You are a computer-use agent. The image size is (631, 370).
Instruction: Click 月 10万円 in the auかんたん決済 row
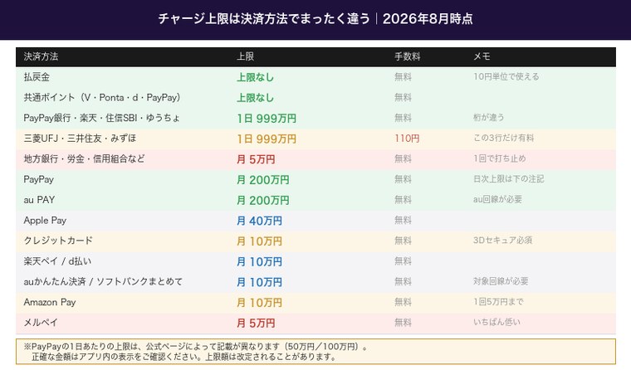[259, 282]
